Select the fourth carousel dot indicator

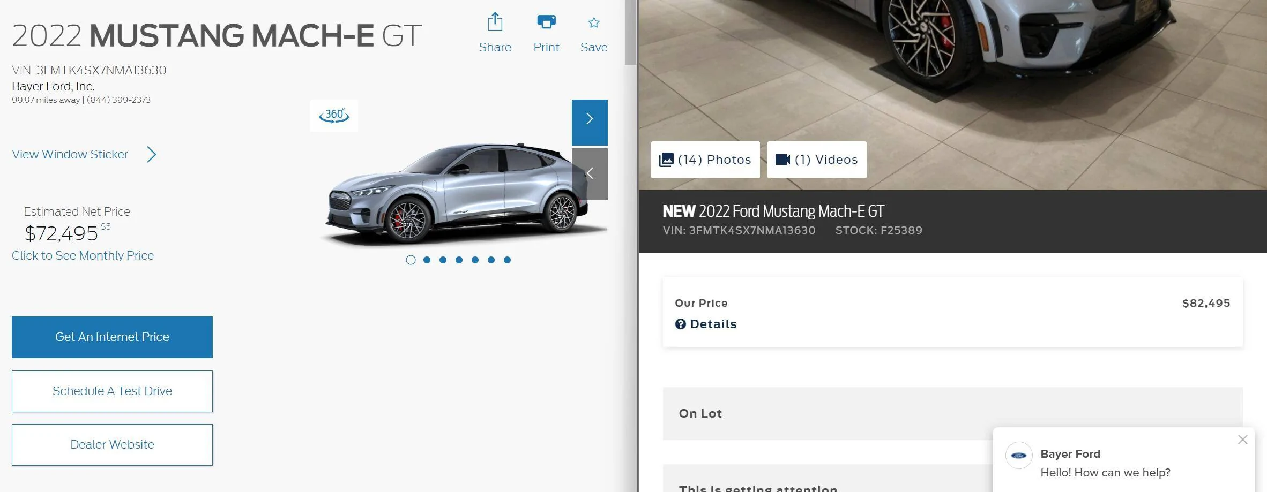[x=459, y=260]
